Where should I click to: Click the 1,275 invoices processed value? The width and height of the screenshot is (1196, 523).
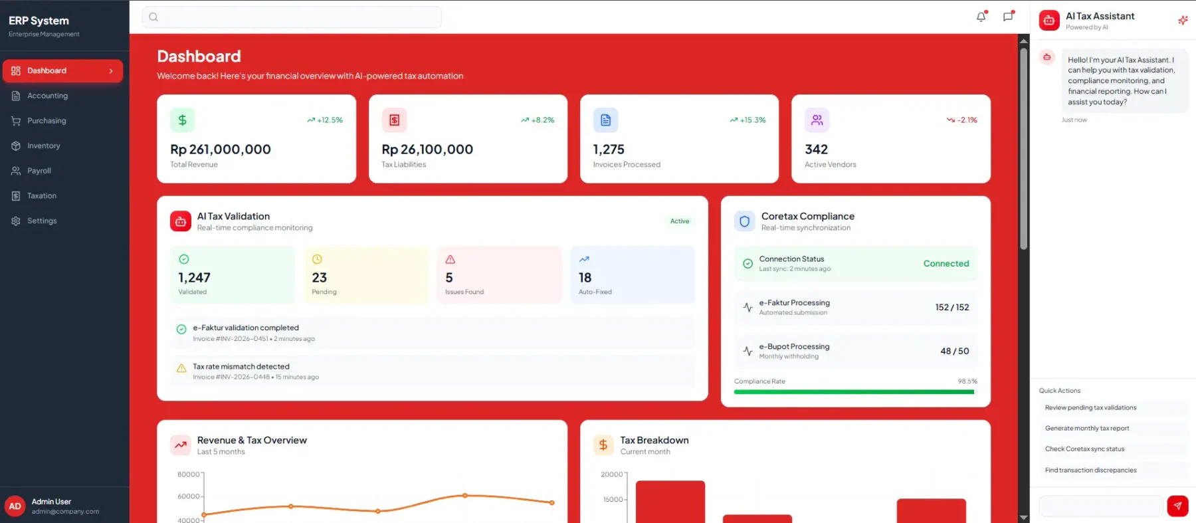coord(609,150)
